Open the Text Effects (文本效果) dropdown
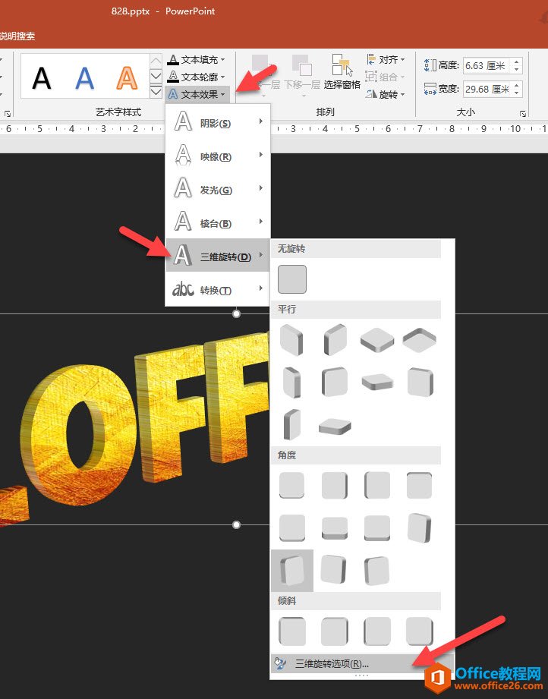The height and width of the screenshot is (699, 548). point(197,94)
